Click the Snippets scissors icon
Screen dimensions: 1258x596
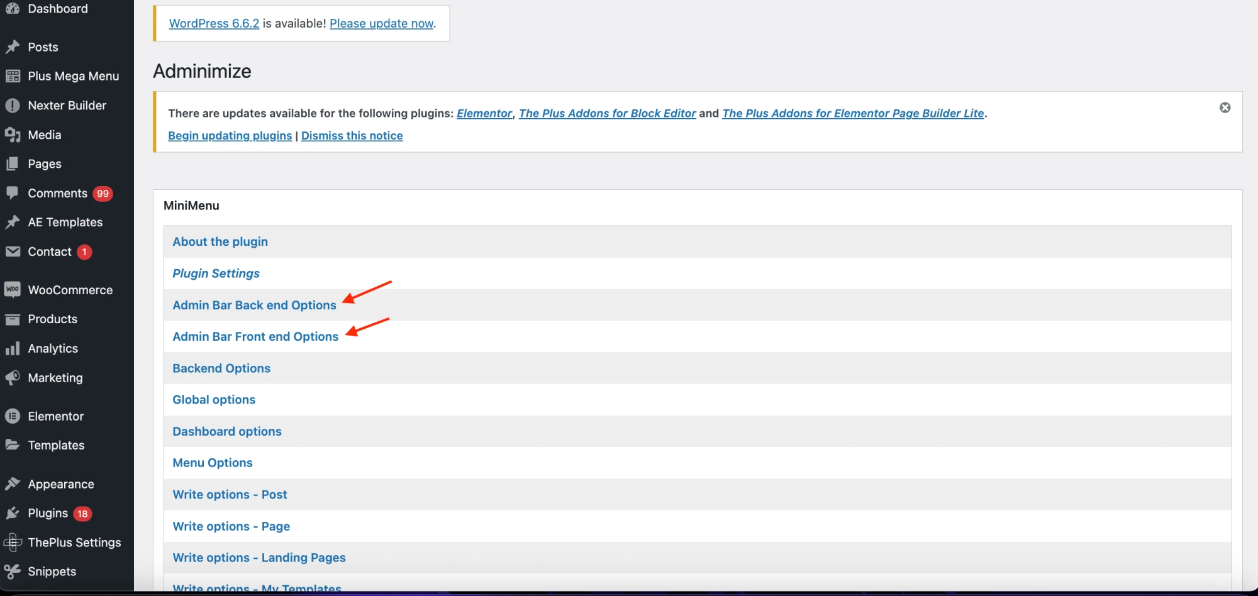pos(13,571)
